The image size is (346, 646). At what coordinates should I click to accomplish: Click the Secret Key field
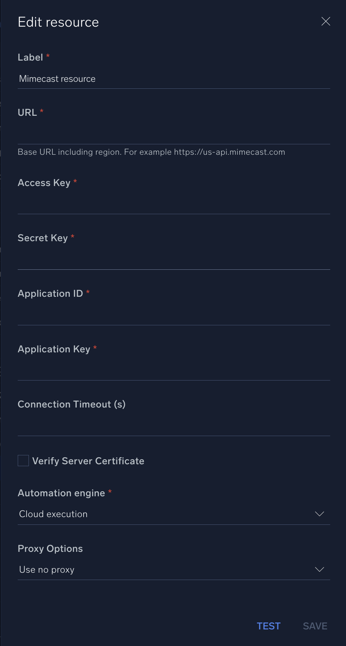[x=173, y=259]
